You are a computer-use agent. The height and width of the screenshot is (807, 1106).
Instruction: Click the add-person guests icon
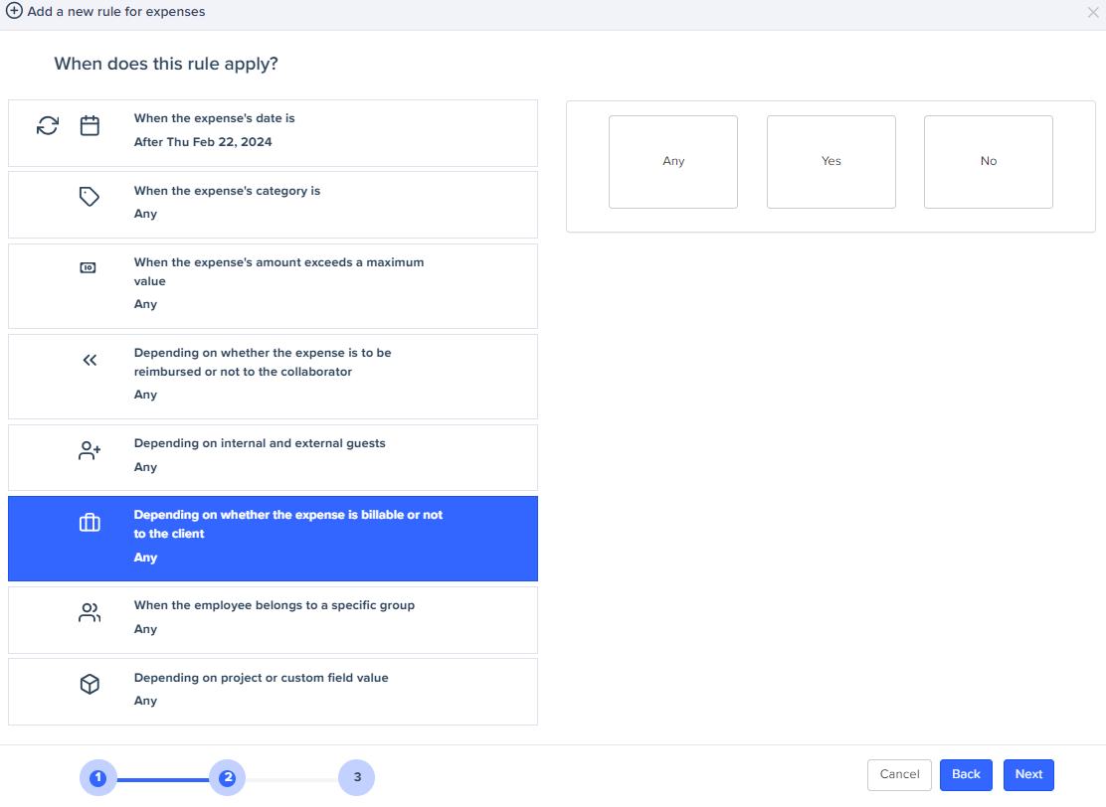90,451
